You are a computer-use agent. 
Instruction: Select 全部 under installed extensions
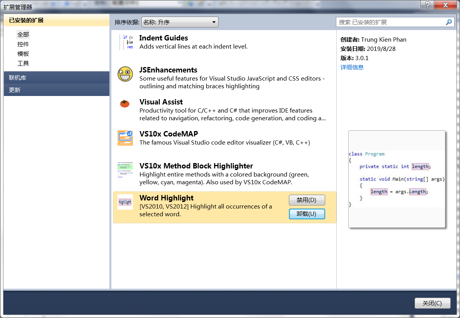click(23, 34)
